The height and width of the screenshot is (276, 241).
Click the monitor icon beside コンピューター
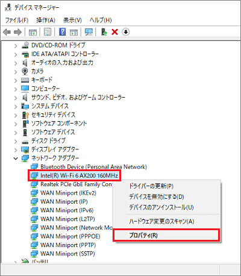click(25, 89)
